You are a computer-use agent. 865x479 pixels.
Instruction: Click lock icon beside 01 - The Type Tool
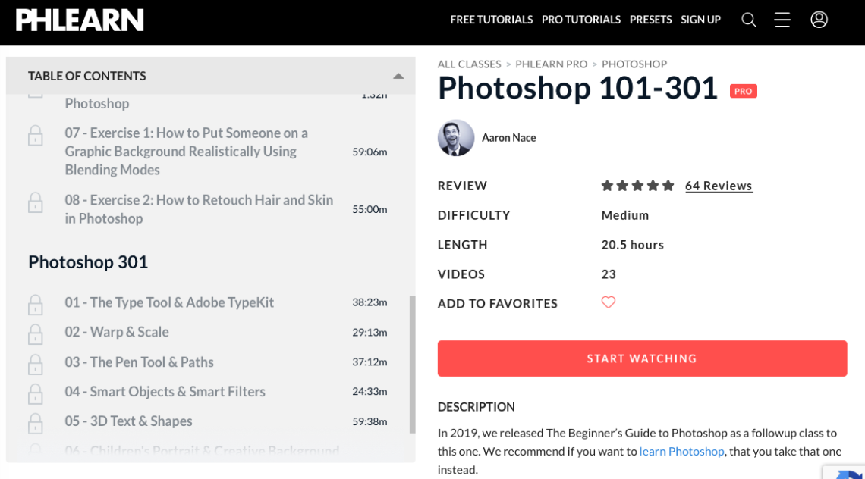(x=36, y=305)
